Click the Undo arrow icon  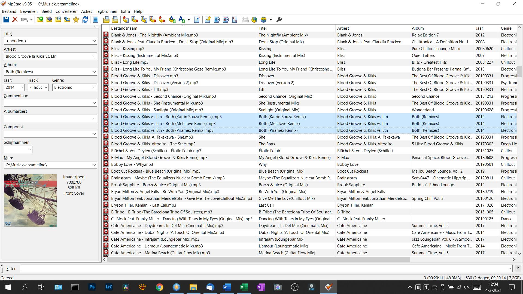[x=24, y=20]
